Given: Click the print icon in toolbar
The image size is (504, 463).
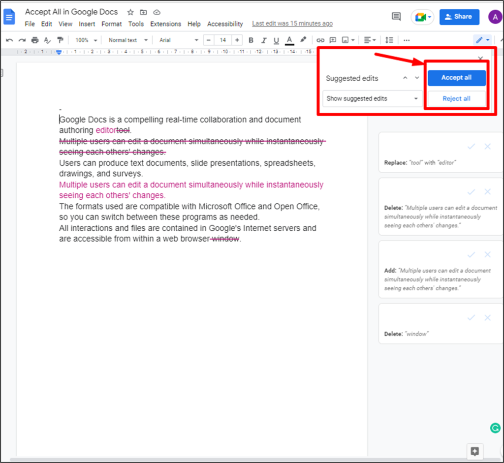Looking at the screenshot, I should click(x=34, y=40).
